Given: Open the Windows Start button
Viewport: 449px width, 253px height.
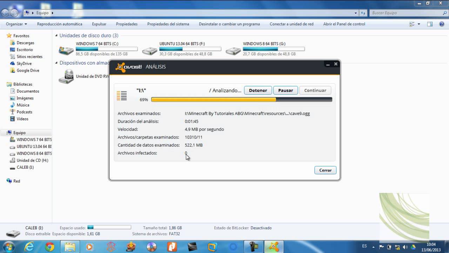Looking at the screenshot, I should pos(8,246).
